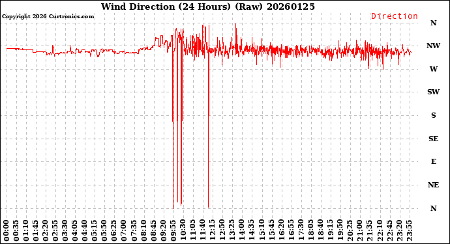Click the 'SE' axis label
Screen dimensions: 450x244
point(433,139)
